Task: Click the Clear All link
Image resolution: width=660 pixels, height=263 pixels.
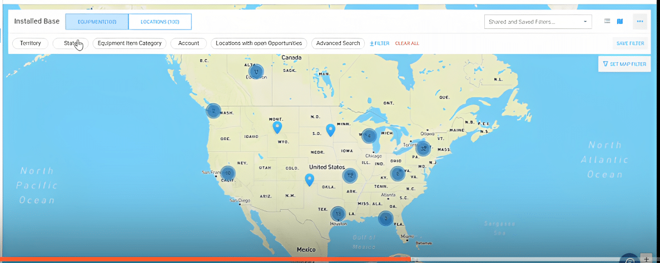Action: pos(407,43)
